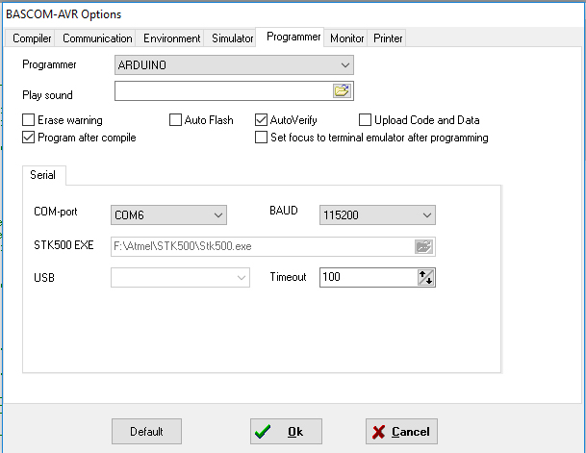586x453 pixels.
Task: Toggle Set focus to terminal emulator checkbox
Action: (x=261, y=138)
